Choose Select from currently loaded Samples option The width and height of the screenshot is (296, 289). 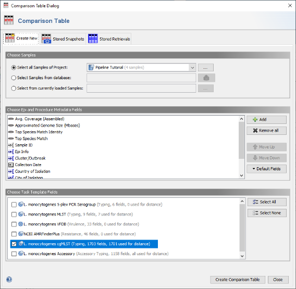coord(14,89)
